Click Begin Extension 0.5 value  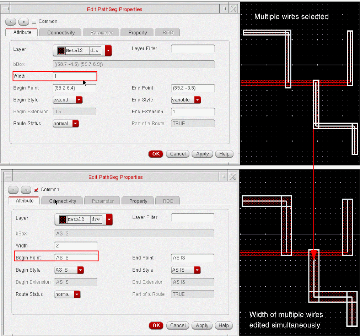pos(74,112)
